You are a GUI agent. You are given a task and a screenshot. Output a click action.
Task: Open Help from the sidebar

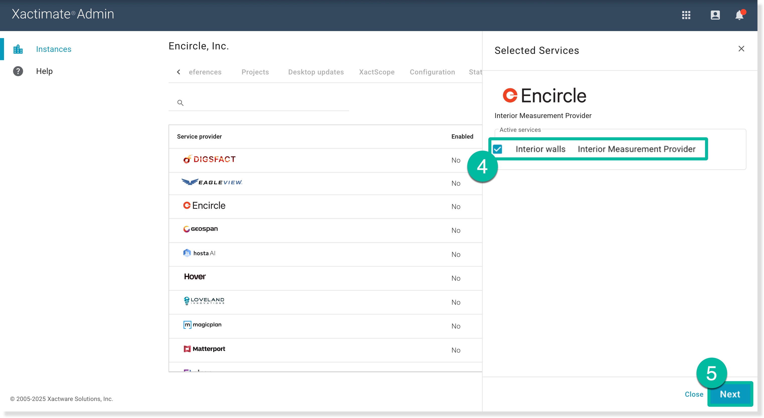tap(44, 71)
